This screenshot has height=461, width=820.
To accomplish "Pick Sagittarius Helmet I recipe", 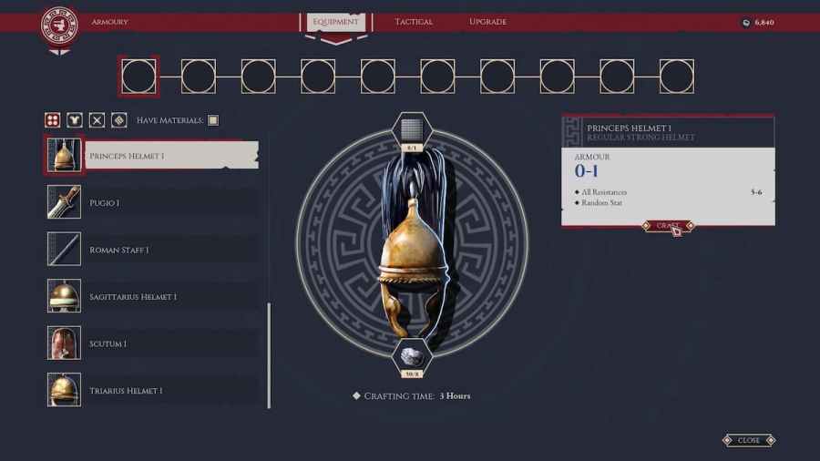I will (171, 296).
